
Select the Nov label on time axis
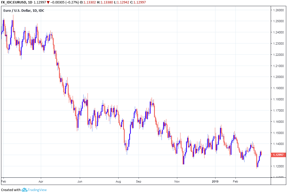[x=177, y=181]
